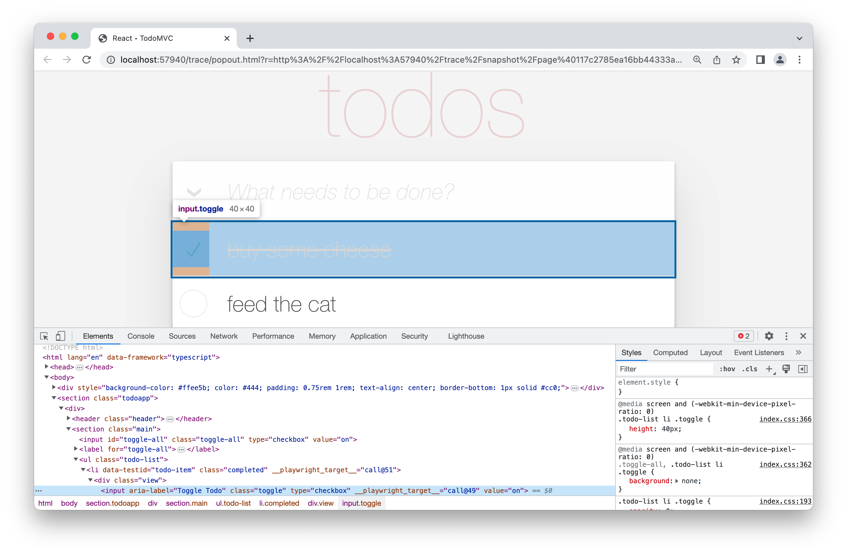Image resolution: width=847 pixels, height=555 pixels.
Task: Expand the header class="header" node
Action: [x=68, y=418]
